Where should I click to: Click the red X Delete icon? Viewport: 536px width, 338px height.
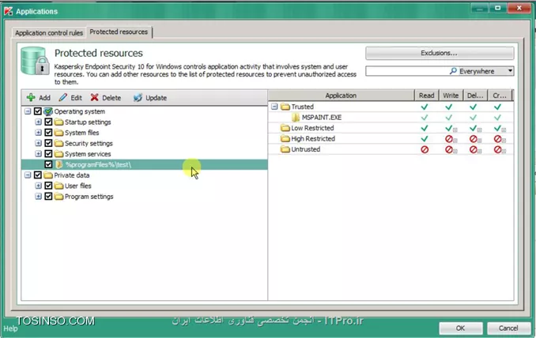tap(94, 98)
